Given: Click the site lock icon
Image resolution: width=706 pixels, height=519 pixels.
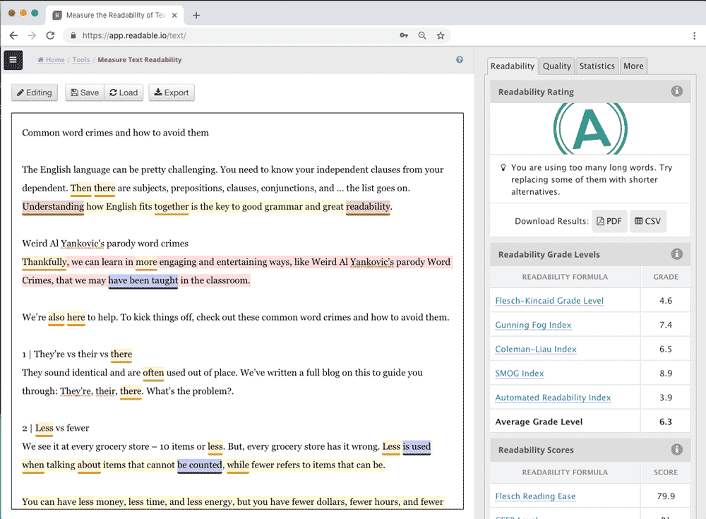Looking at the screenshot, I should coord(73,35).
